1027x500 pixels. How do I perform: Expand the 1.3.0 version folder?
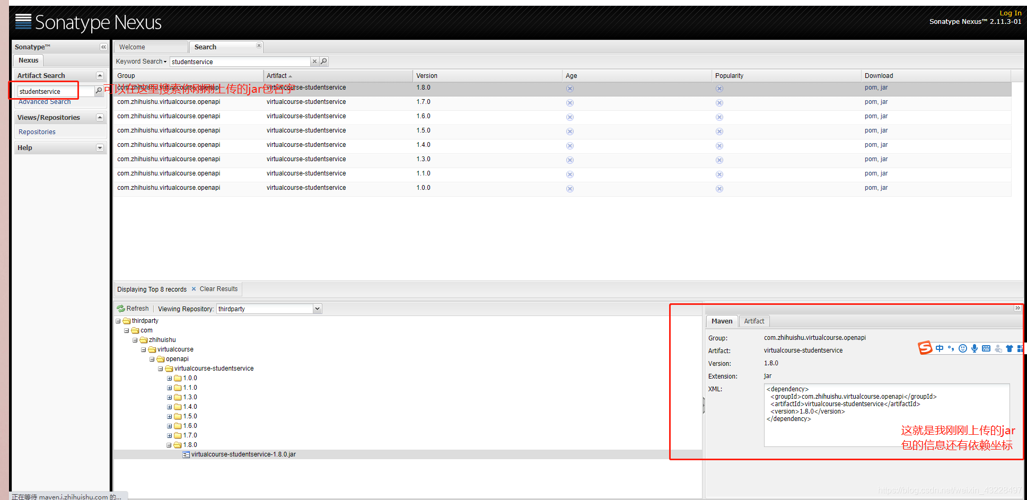click(x=170, y=398)
